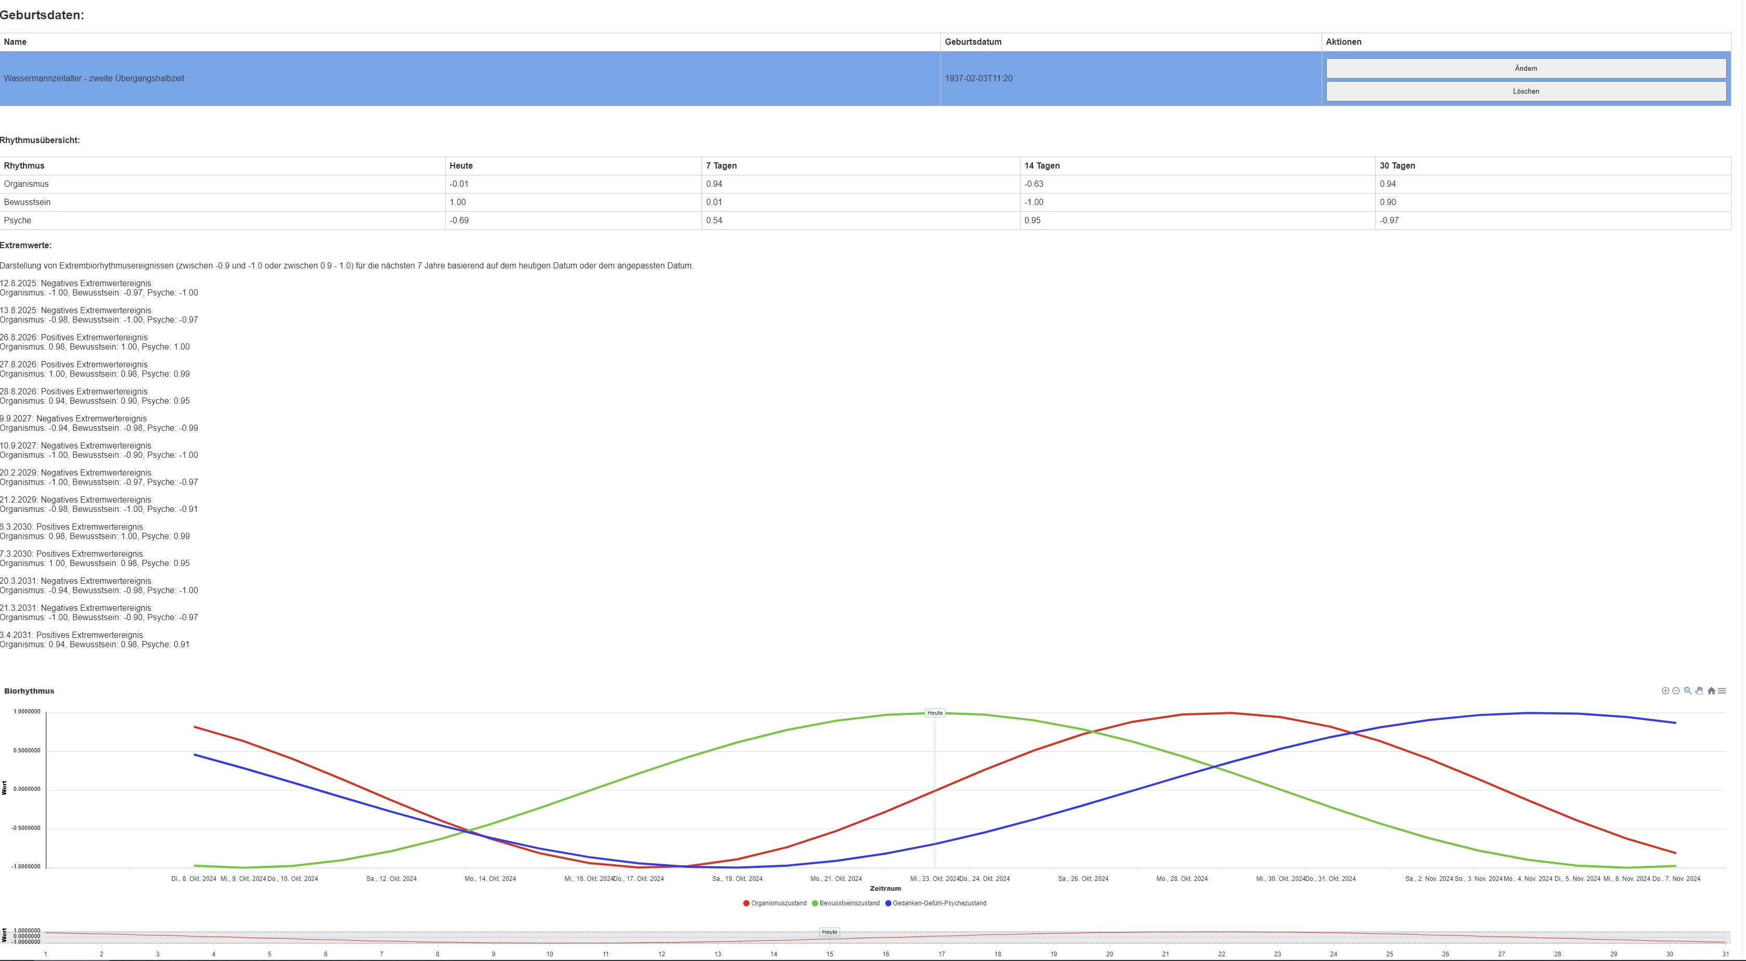Click the Geburtsdatum column header
Viewport: 1746px width, 961px height.
(973, 42)
